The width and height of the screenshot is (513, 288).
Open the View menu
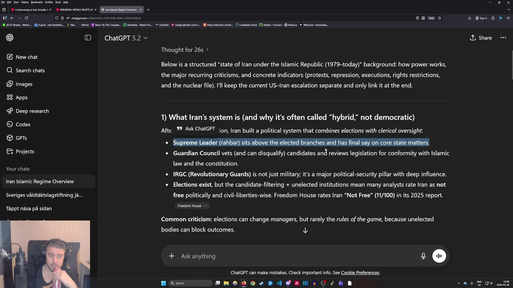[16, 2]
